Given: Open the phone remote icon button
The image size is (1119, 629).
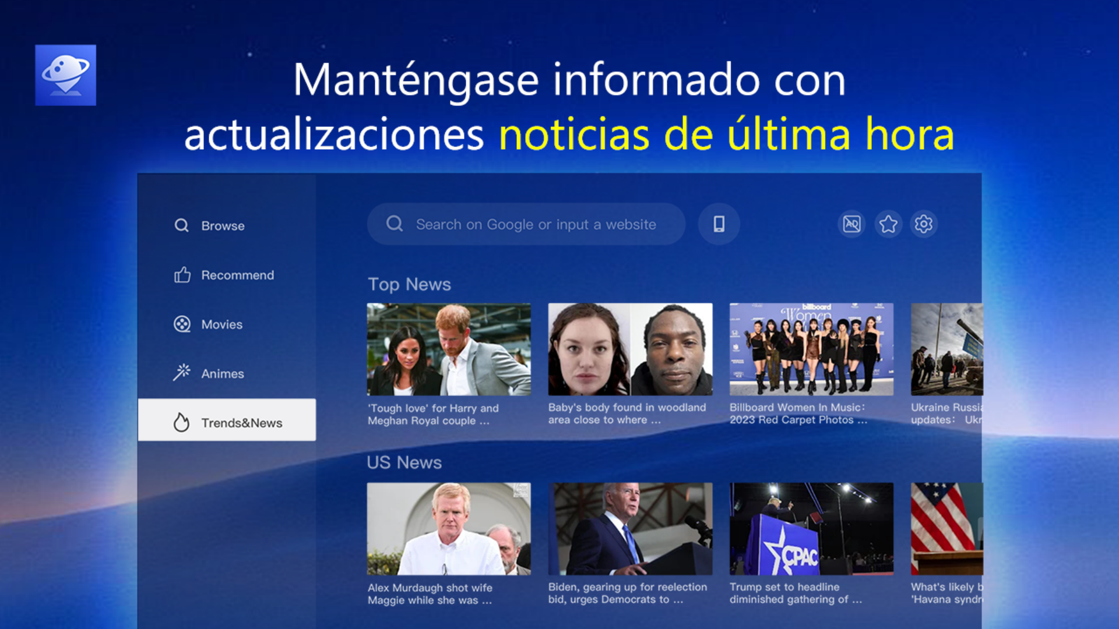Looking at the screenshot, I should point(719,224).
